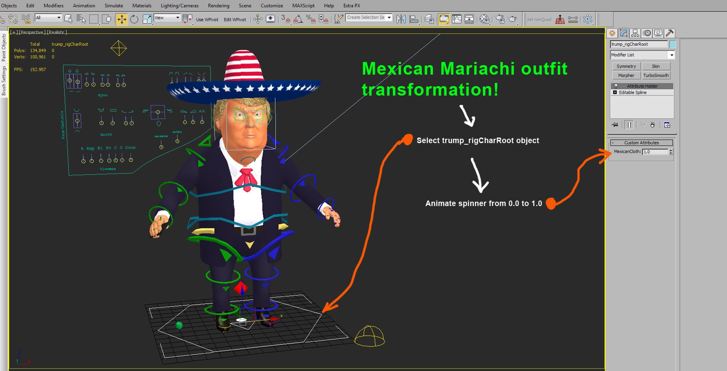Open the Modifiers menu
727x371 pixels.
coord(53,6)
